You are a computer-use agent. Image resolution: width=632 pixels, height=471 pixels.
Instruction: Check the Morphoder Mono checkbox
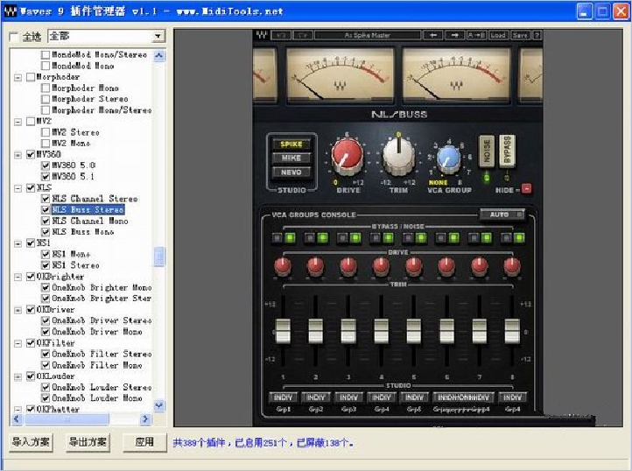46,88
